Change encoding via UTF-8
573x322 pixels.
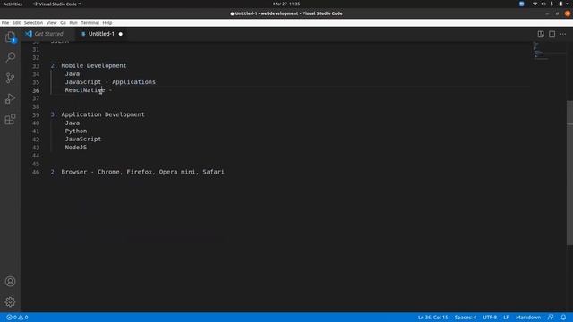pos(490,318)
